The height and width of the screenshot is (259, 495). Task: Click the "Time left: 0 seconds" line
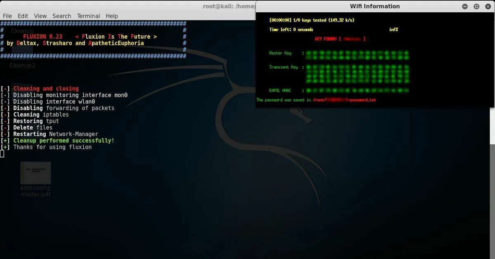pyautogui.click(x=291, y=30)
